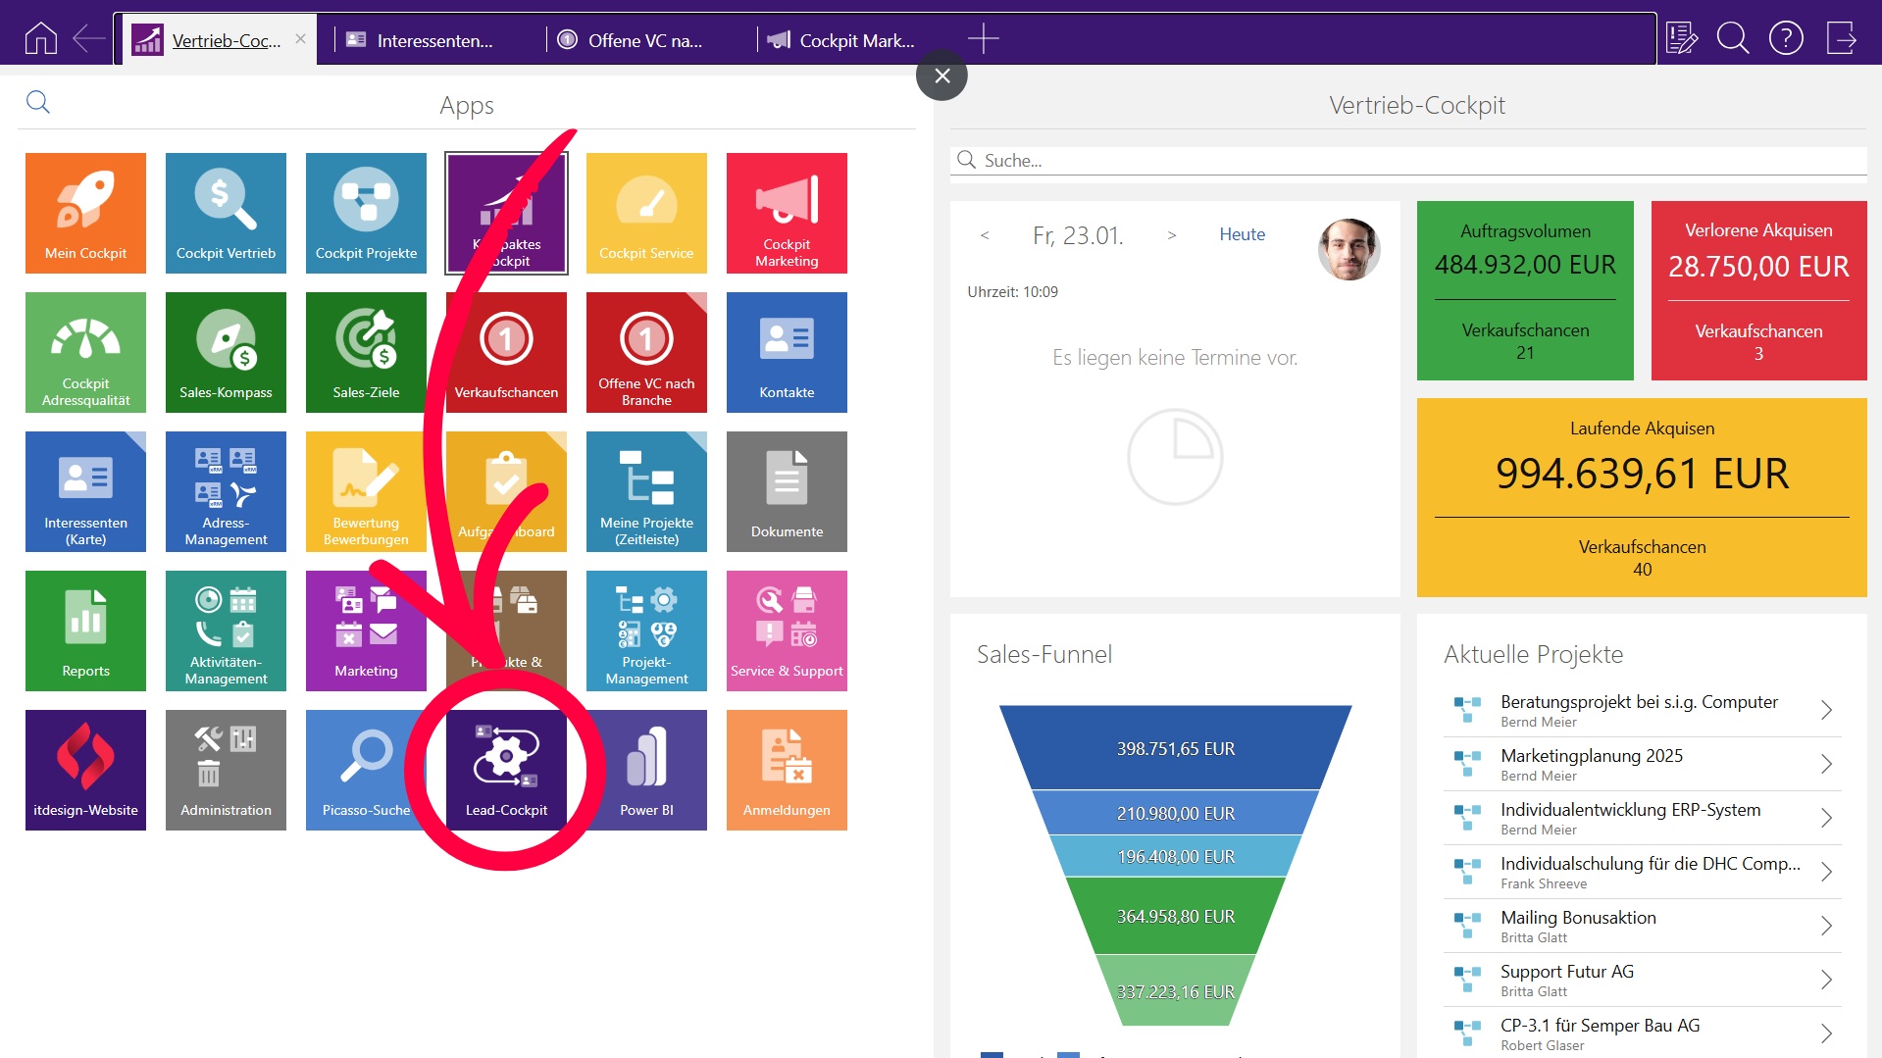Click the home icon in top bar
Image resolution: width=1882 pixels, height=1058 pixels.
pos(40,39)
